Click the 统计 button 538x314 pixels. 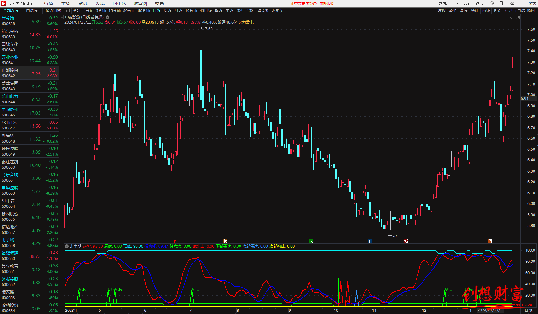[475, 11]
